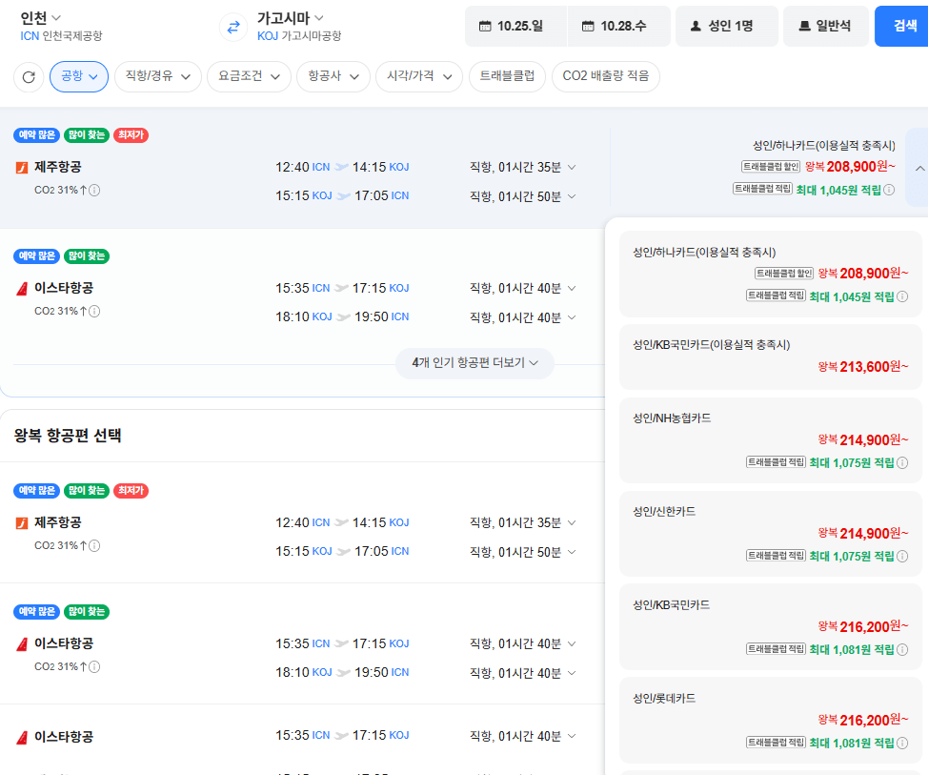The height and width of the screenshot is (775, 928).
Task: Click the 이스타항공 logo in popular flights
Action: [22, 288]
